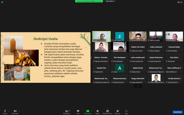
Task: Open the View Options dropdown
Action: coord(110,1)
